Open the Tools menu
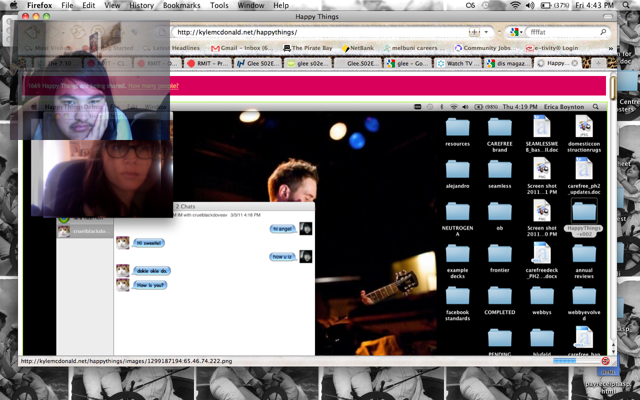Image resolution: width=640 pixels, height=400 pixels. (x=219, y=5)
